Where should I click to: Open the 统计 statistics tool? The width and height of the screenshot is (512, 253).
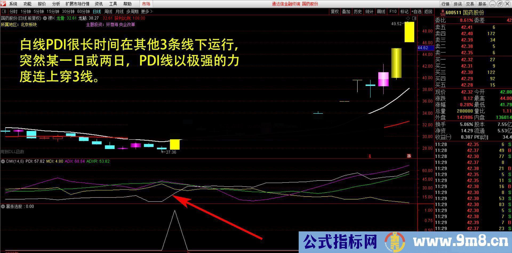(x=369, y=11)
